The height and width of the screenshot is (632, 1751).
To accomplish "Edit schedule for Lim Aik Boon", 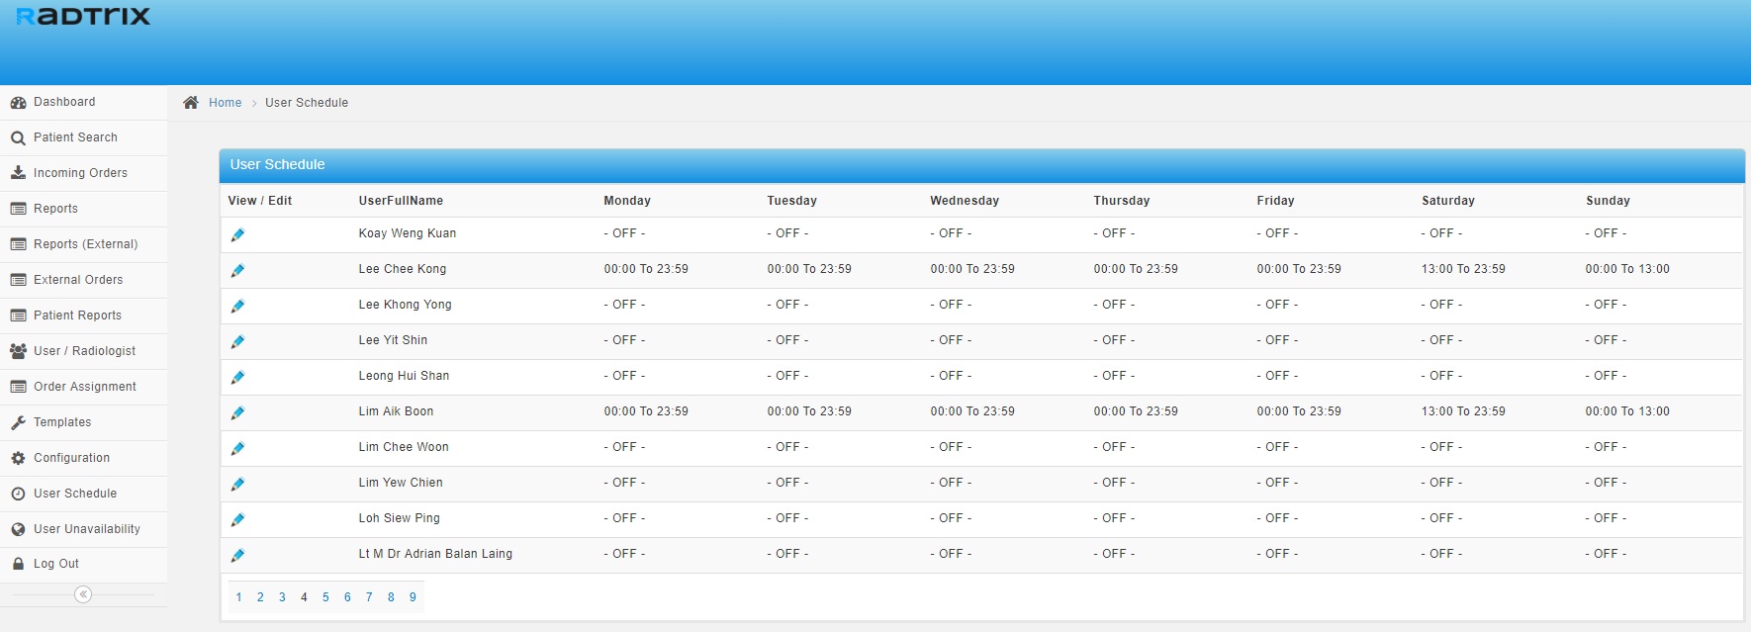I will click(x=237, y=412).
